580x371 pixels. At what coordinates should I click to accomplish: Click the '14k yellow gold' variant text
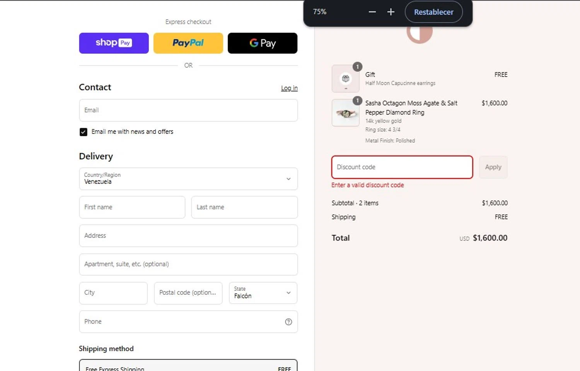click(x=384, y=121)
